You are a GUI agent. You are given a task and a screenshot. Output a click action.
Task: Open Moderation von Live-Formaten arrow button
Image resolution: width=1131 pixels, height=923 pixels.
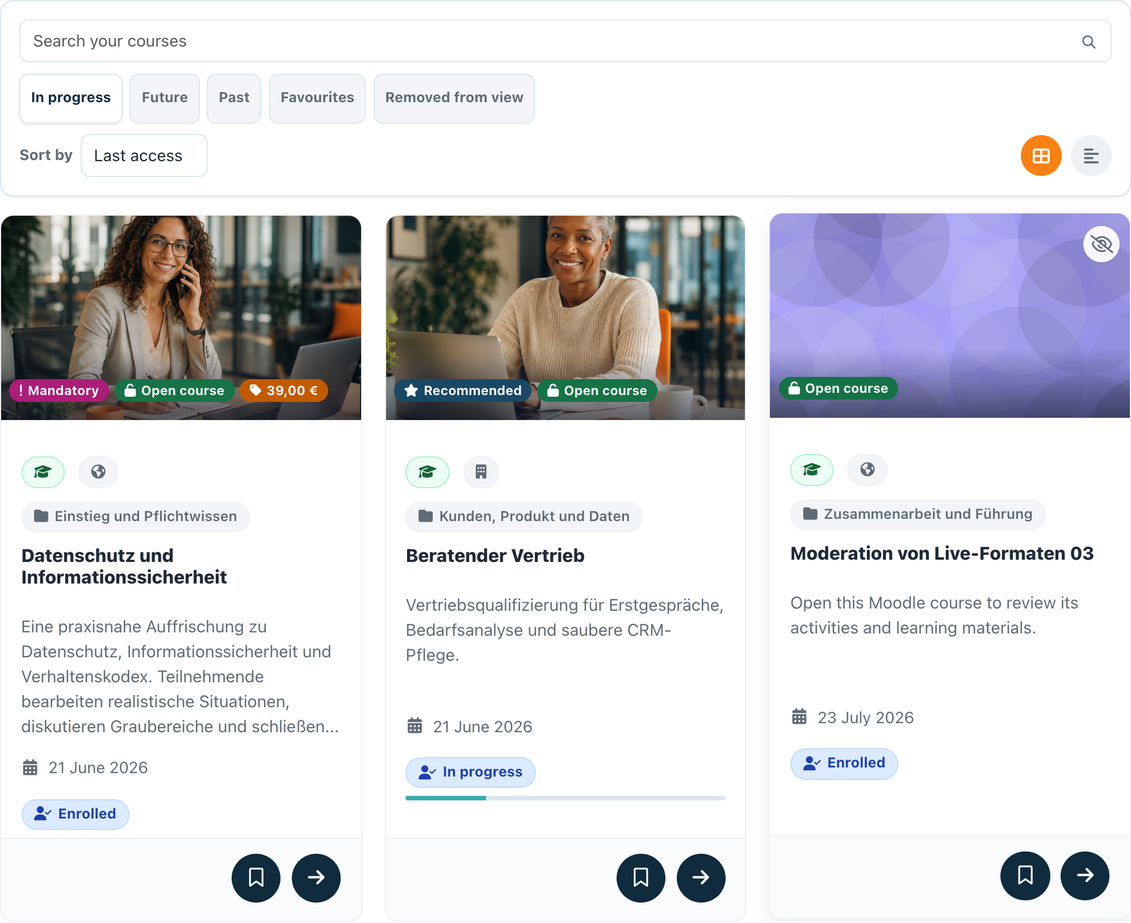pyautogui.click(x=1085, y=875)
